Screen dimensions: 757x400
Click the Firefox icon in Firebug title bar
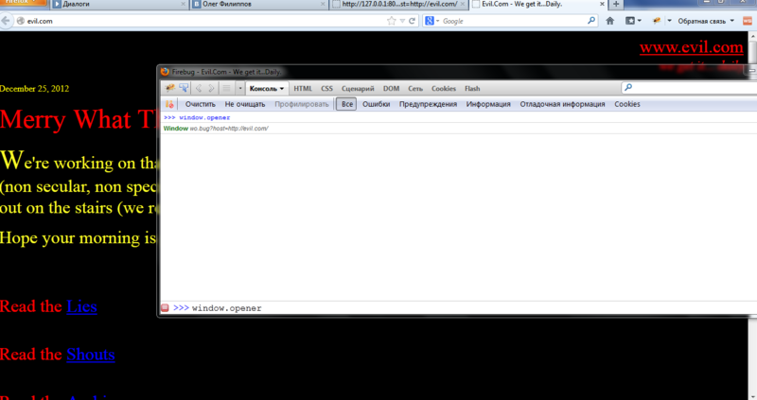click(x=165, y=72)
